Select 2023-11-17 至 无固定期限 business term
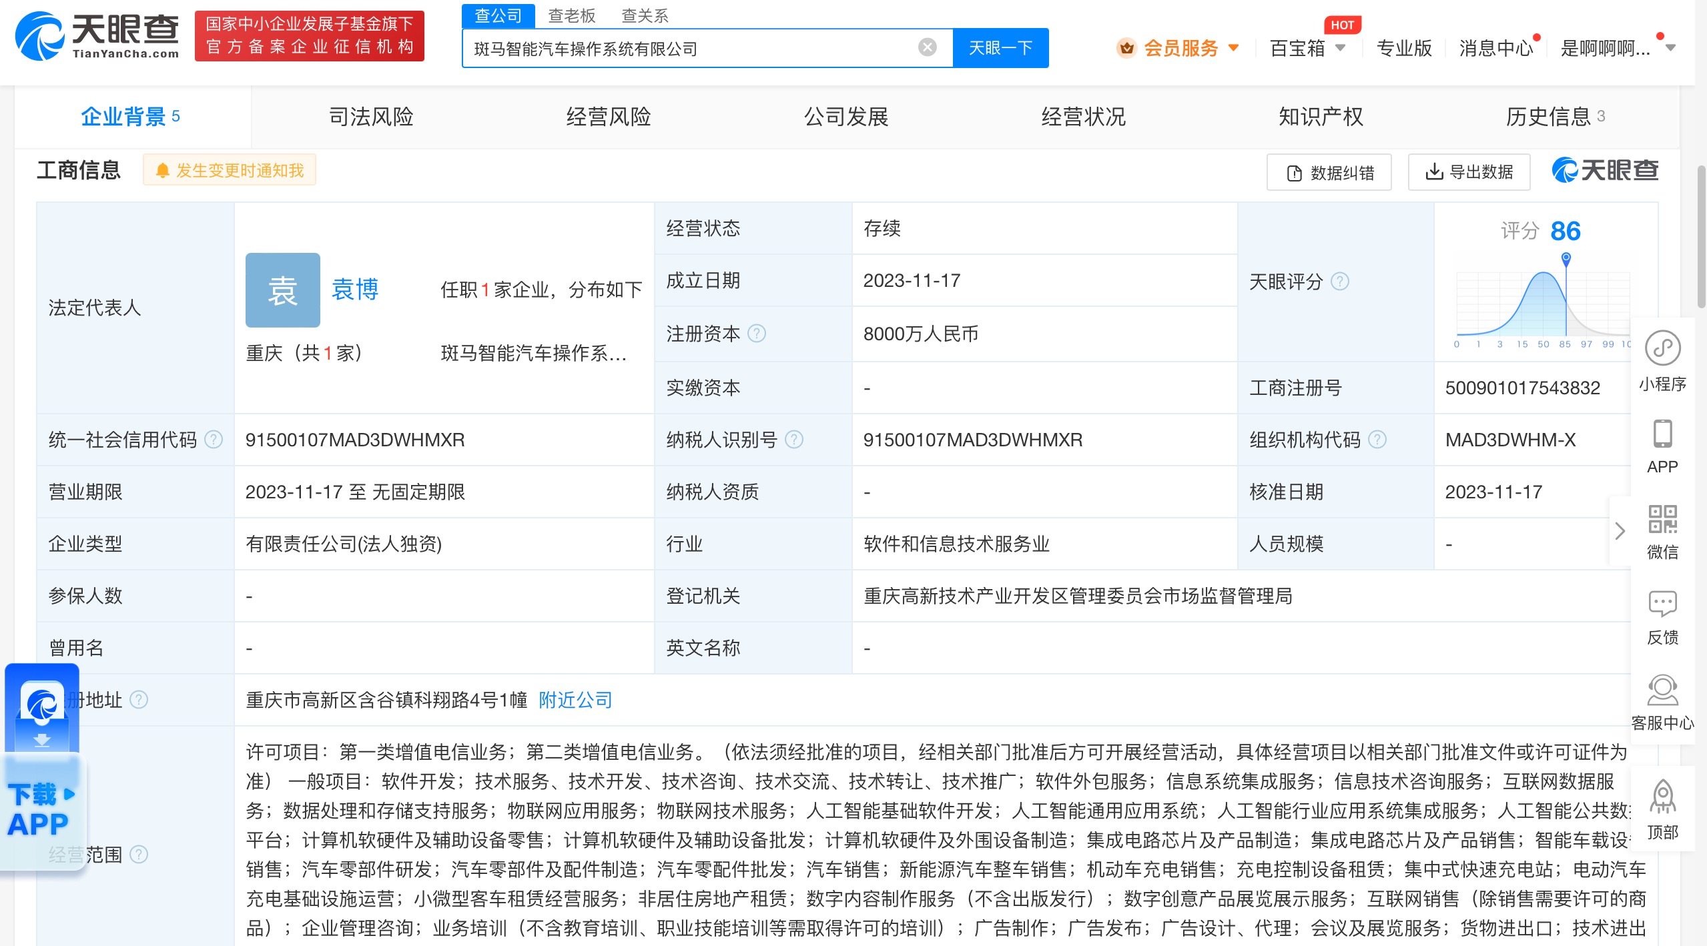The height and width of the screenshot is (946, 1707). pos(355,492)
